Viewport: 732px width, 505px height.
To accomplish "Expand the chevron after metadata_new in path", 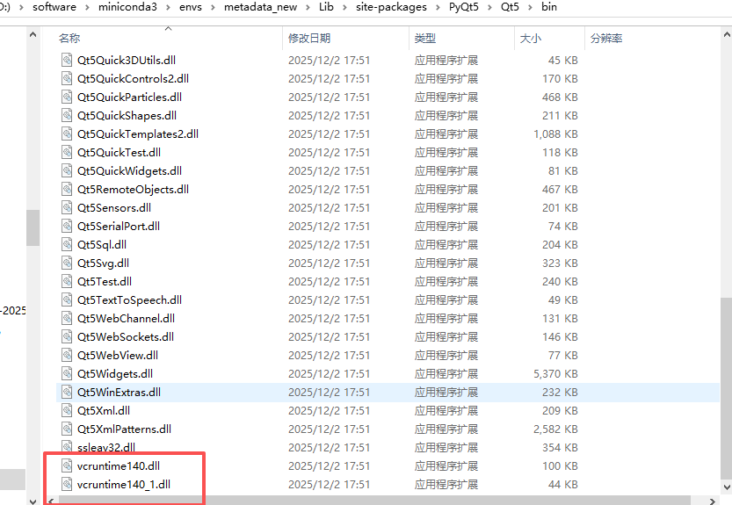I will 308,8.
